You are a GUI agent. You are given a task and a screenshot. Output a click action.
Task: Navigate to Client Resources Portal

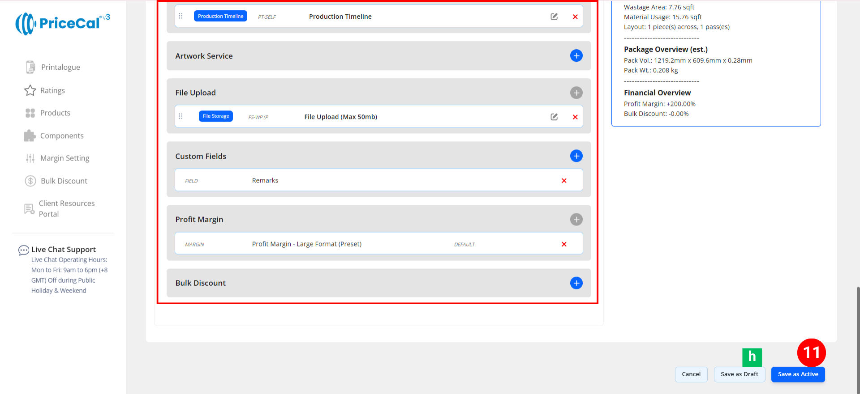pyautogui.click(x=66, y=208)
